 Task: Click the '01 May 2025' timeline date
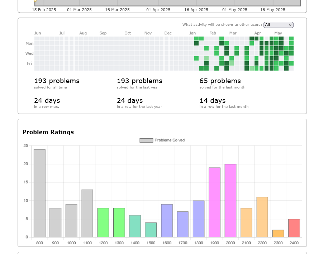(235, 10)
